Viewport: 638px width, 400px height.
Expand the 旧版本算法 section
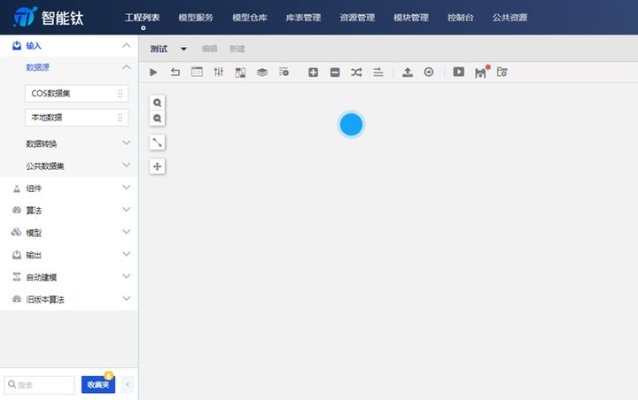click(127, 298)
